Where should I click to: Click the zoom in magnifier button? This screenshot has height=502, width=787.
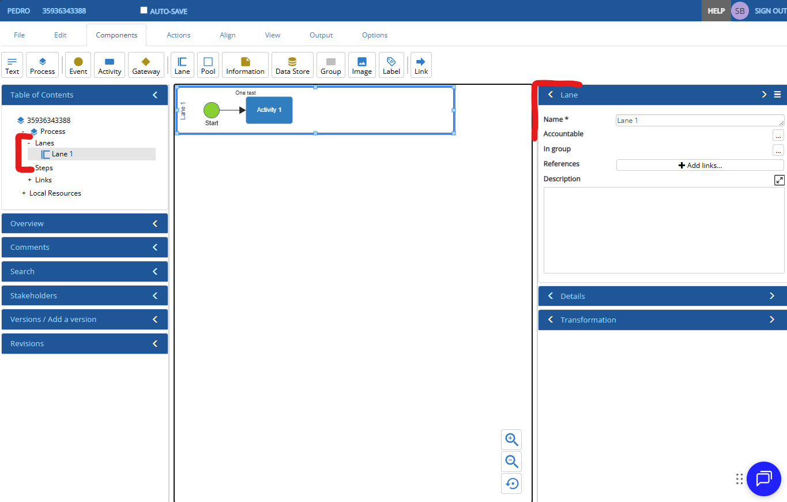(x=511, y=440)
